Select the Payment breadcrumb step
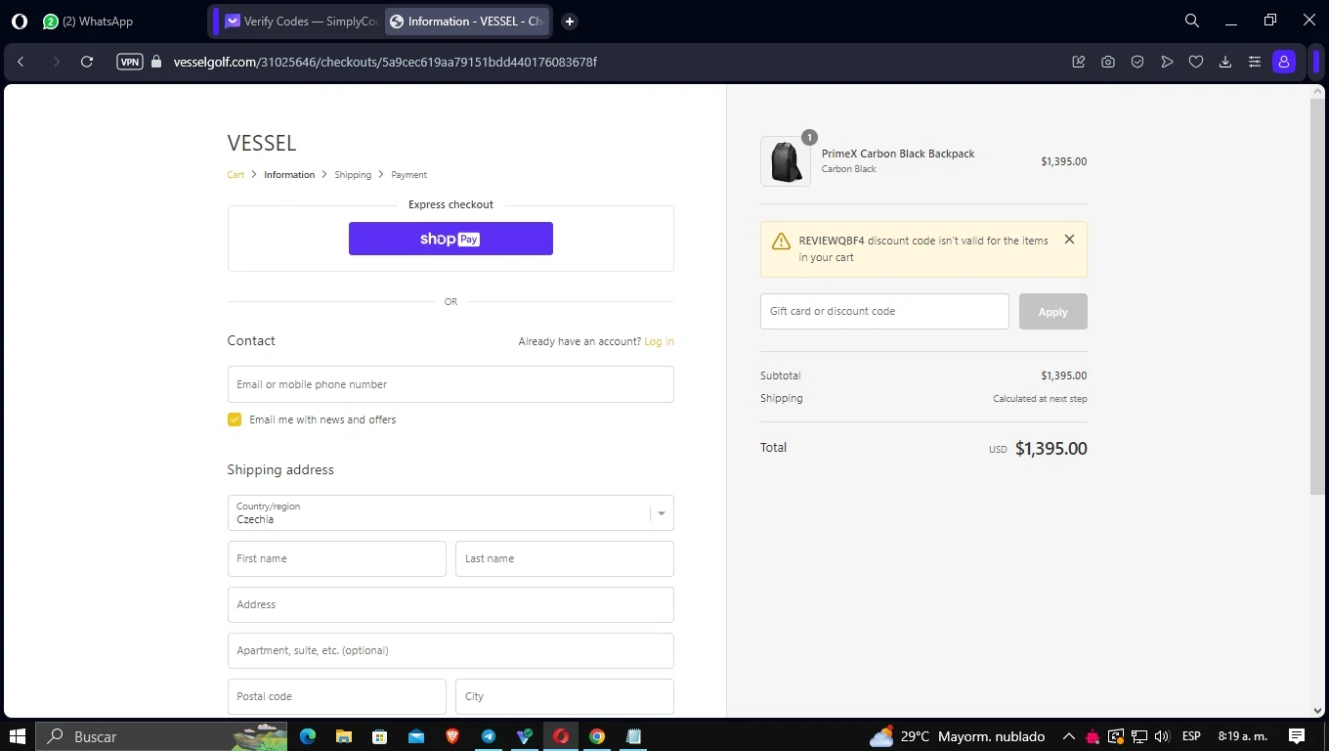Image resolution: width=1329 pixels, height=751 pixels. pyautogui.click(x=408, y=175)
